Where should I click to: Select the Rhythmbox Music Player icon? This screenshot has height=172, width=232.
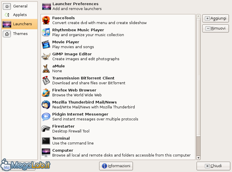(x=46, y=32)
